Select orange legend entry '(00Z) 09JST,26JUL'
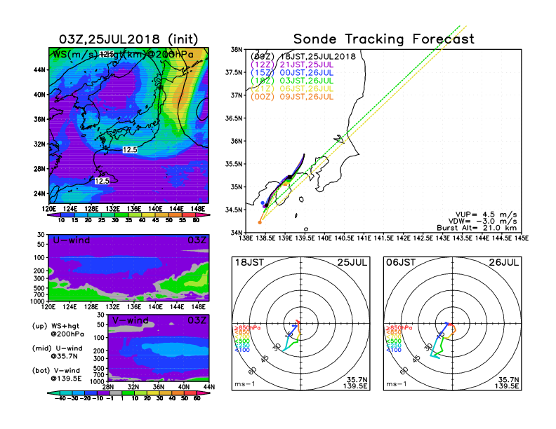This screenshot has width=556, height=429. coord(292,97)
